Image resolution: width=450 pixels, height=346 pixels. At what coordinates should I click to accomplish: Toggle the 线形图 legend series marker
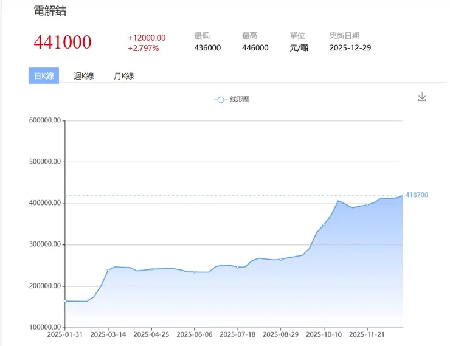(x=220, y=100)
